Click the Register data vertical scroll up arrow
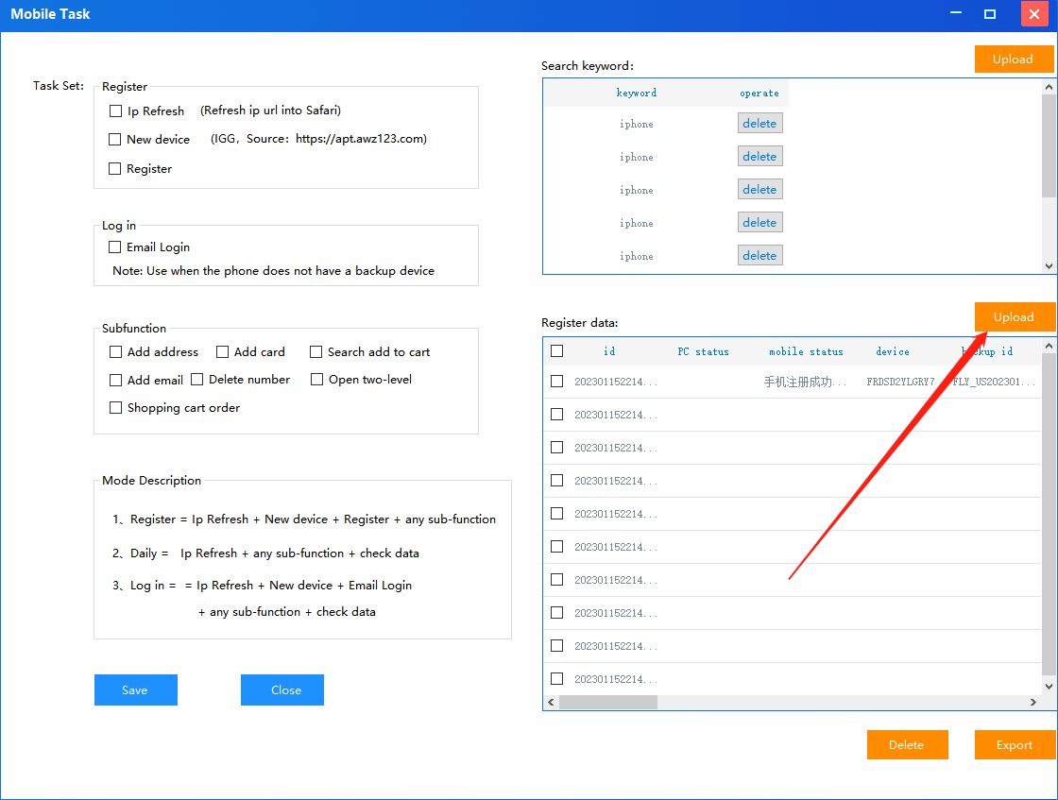 click(x=1049, y=346)
